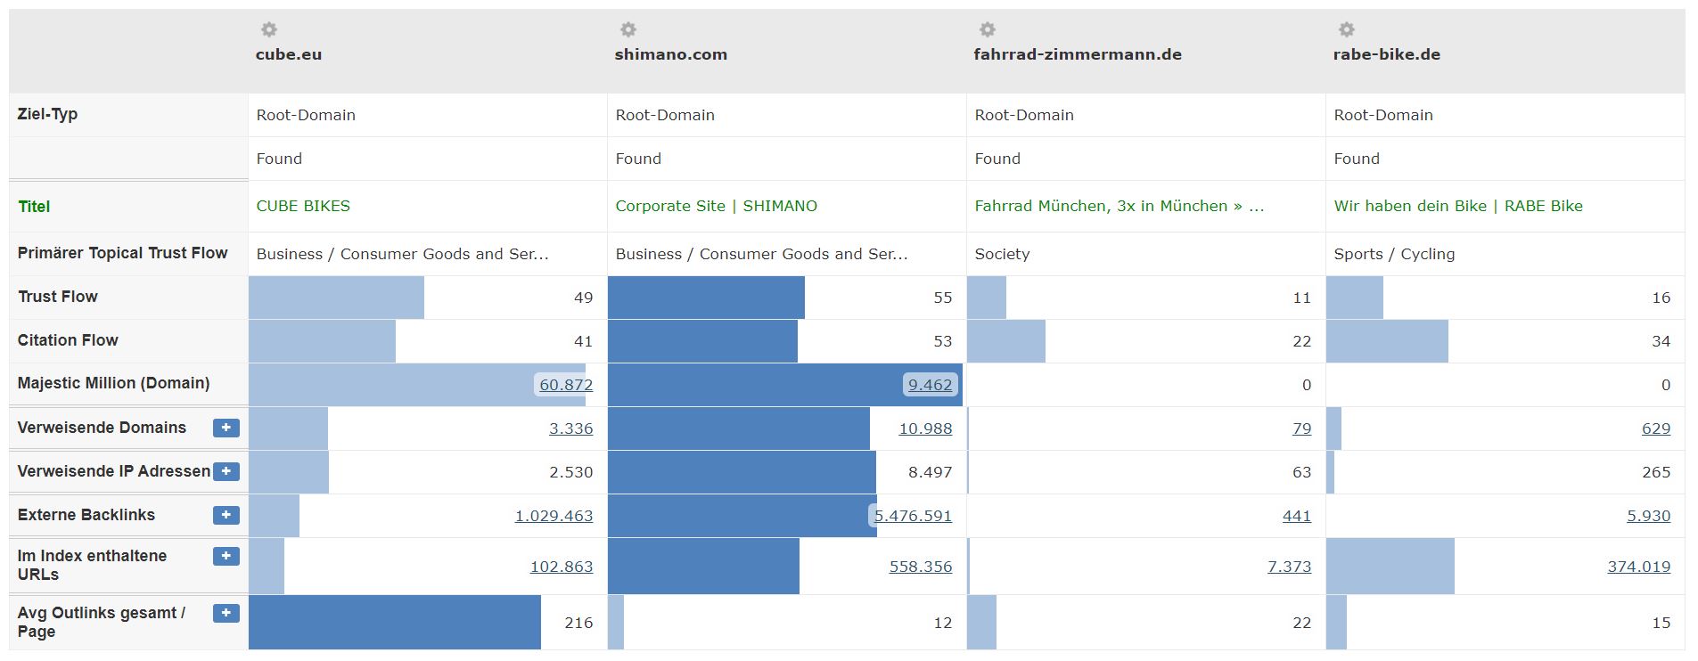Open the CUBE BIKES title link
The height and width of the screenshot is (661, 1698).
[303, 206]
